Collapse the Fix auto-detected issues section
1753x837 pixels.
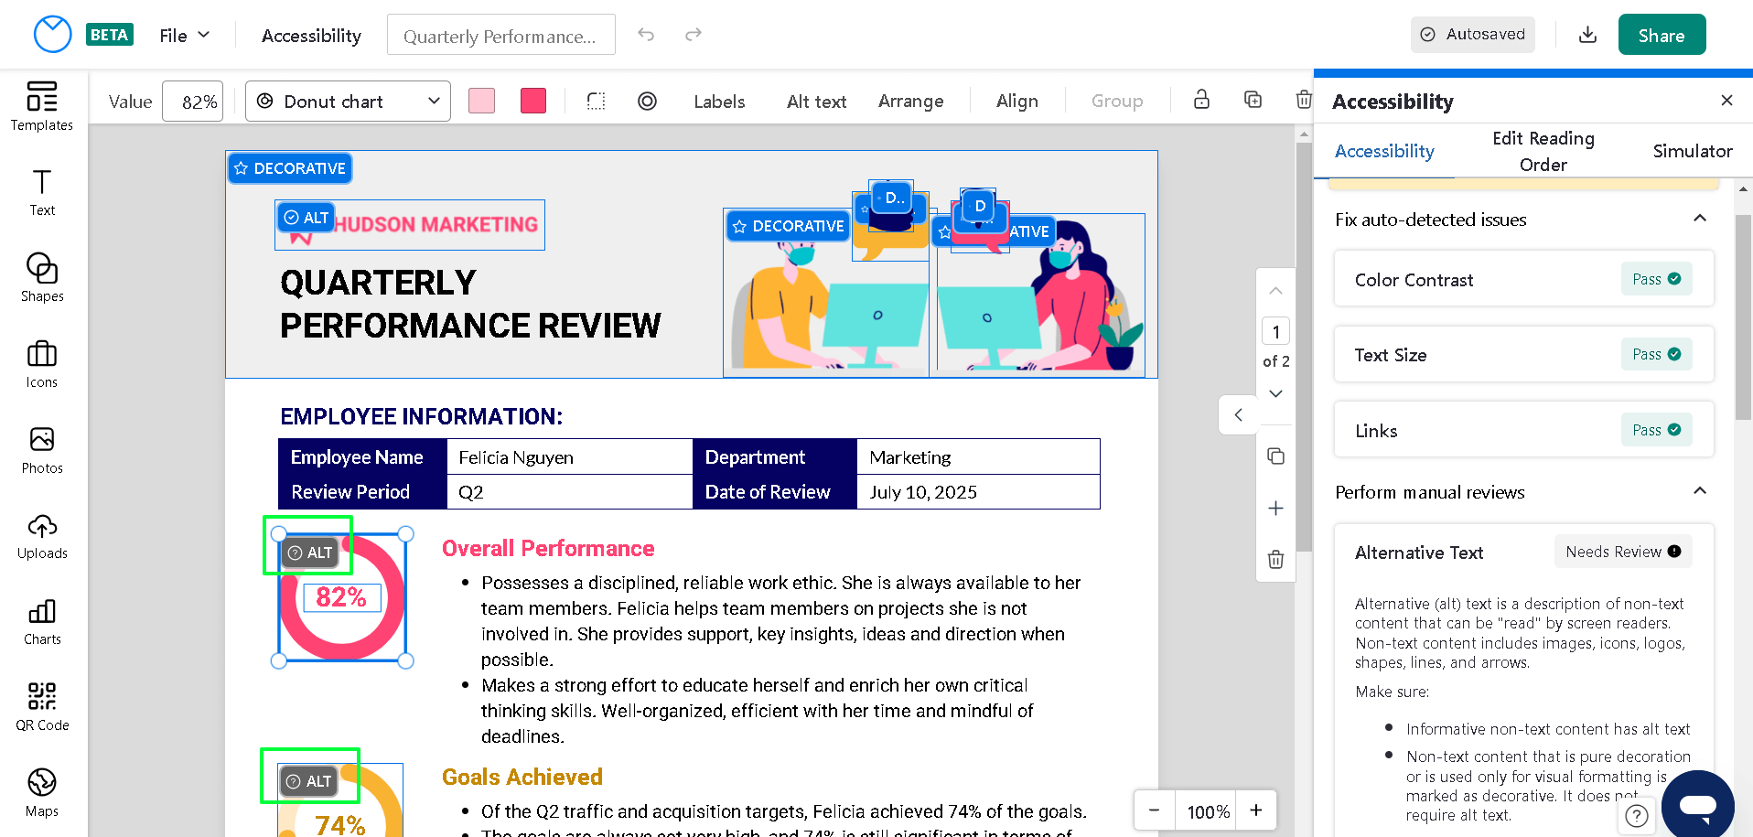(x=1700, y=219)
